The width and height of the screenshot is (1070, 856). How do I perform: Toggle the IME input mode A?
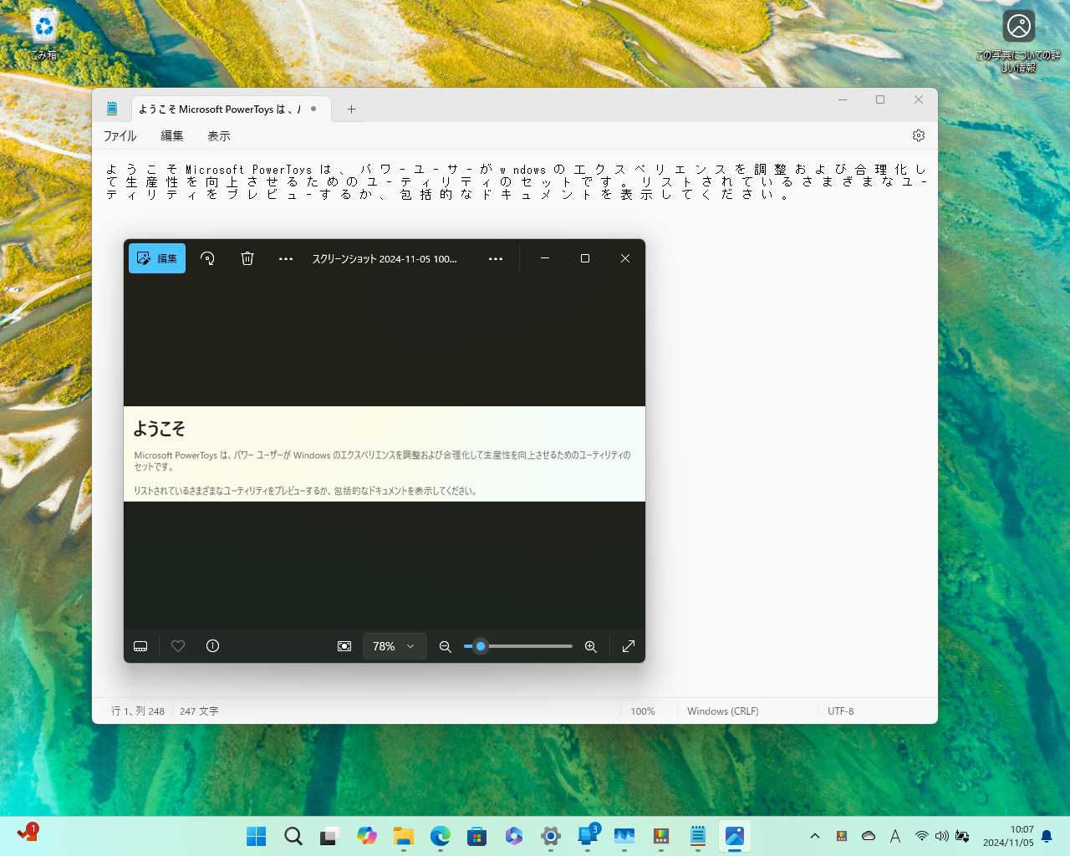click(895, 836)
